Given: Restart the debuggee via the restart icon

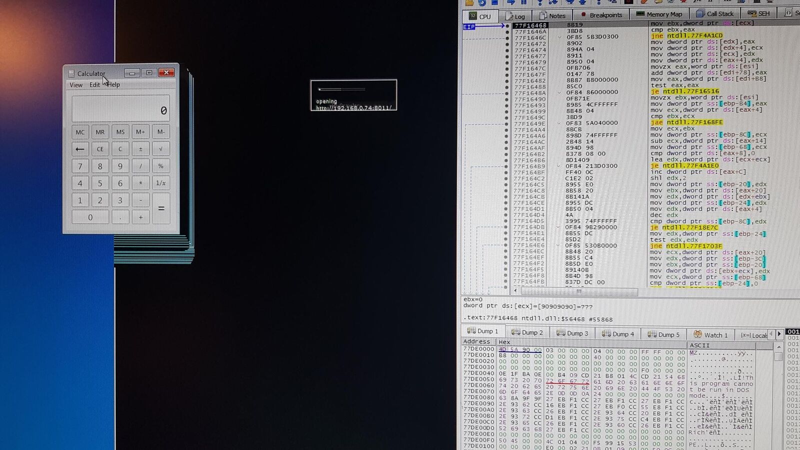Looking at the screenshot, I should [482, 3].
